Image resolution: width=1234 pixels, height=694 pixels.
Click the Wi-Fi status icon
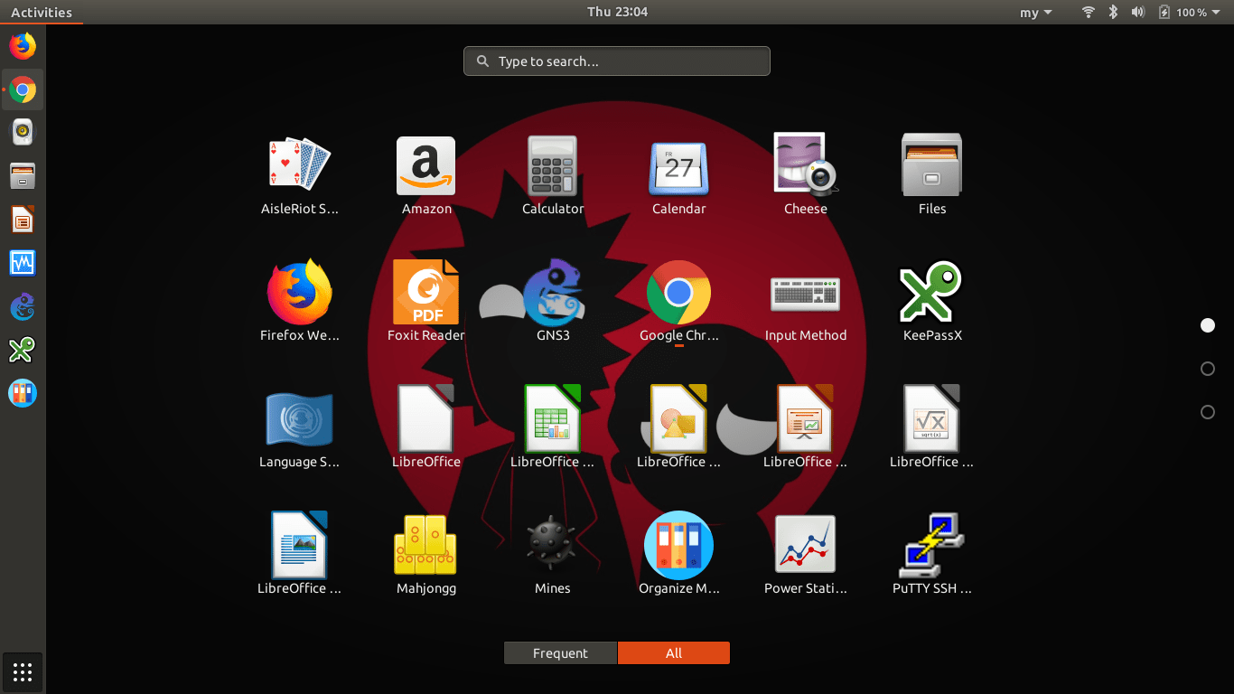coord(1089,13)
